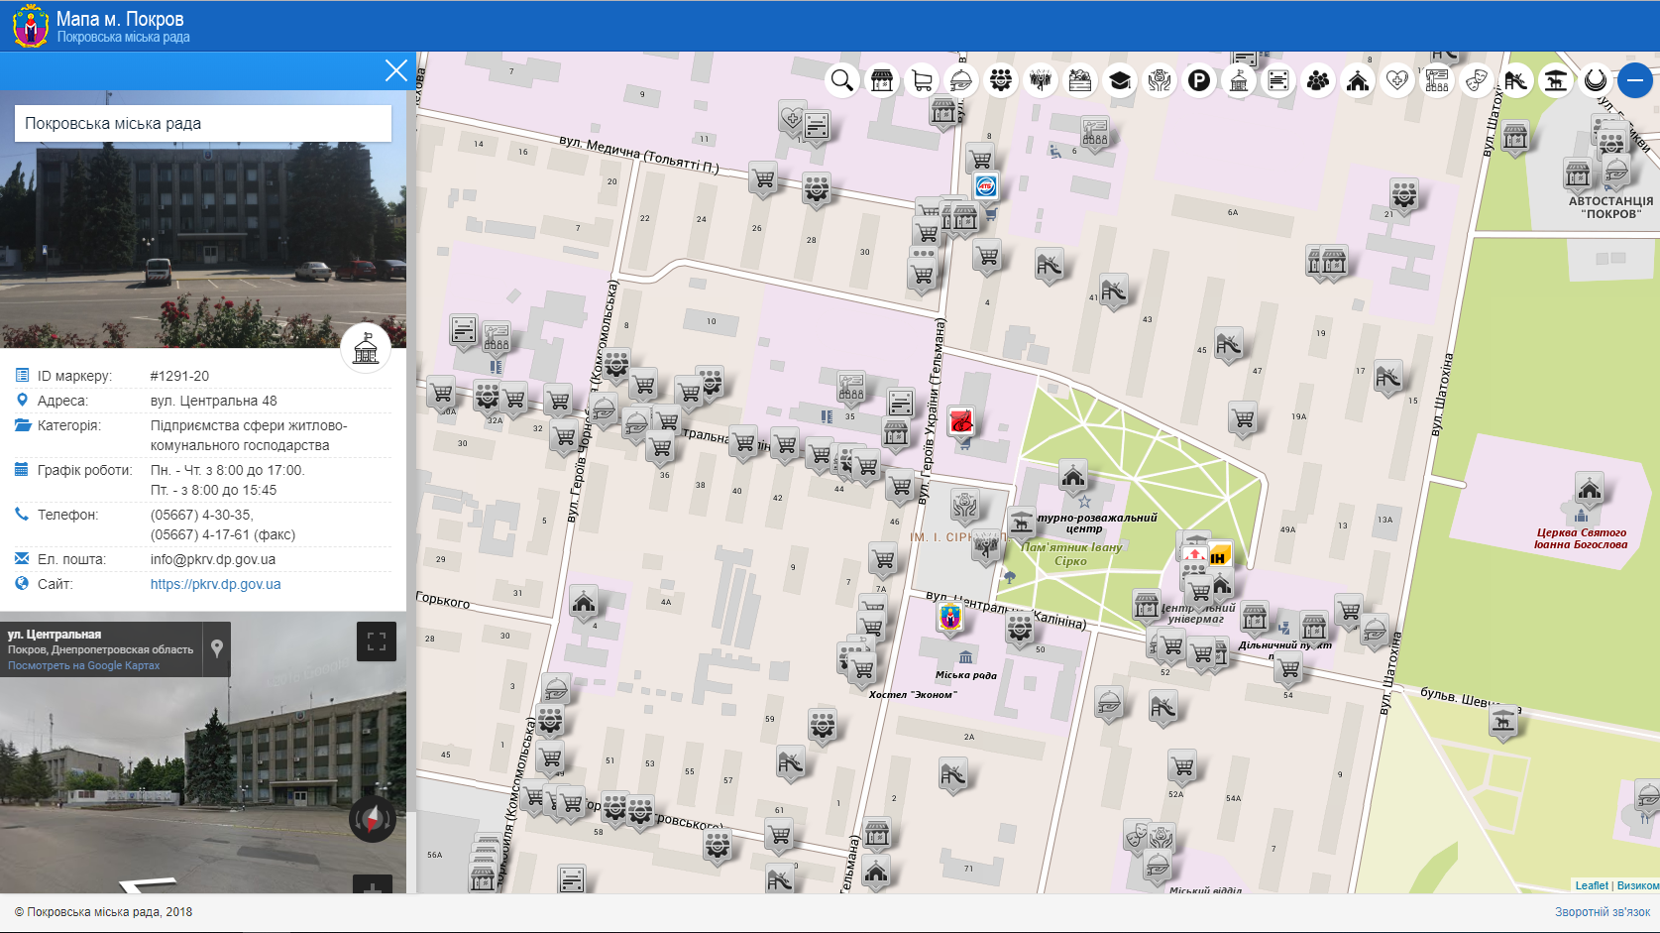Viewport: 1660px width, 933px height.
Task: Filter by playground slide icon
Action: pos(1516,80)
